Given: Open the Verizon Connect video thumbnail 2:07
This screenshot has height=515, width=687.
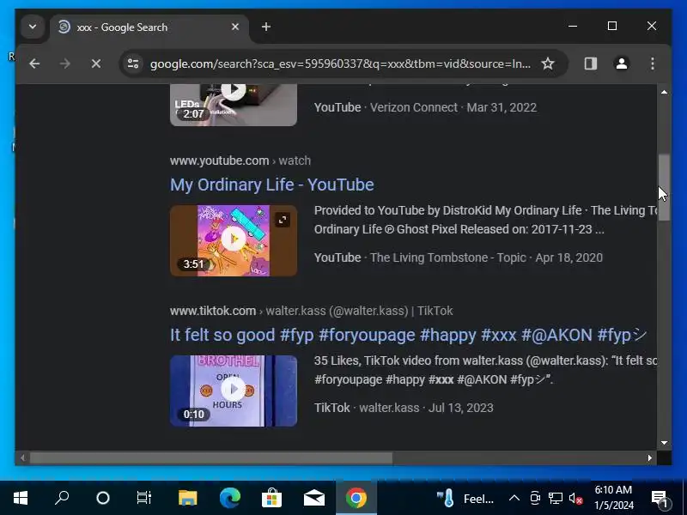Looking at the screenshot, I should [234, 105].
